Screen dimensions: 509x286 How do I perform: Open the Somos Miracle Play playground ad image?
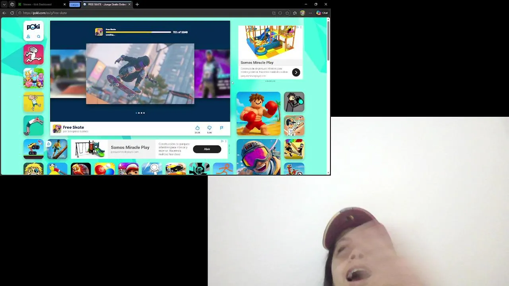[x=270, y=42]
